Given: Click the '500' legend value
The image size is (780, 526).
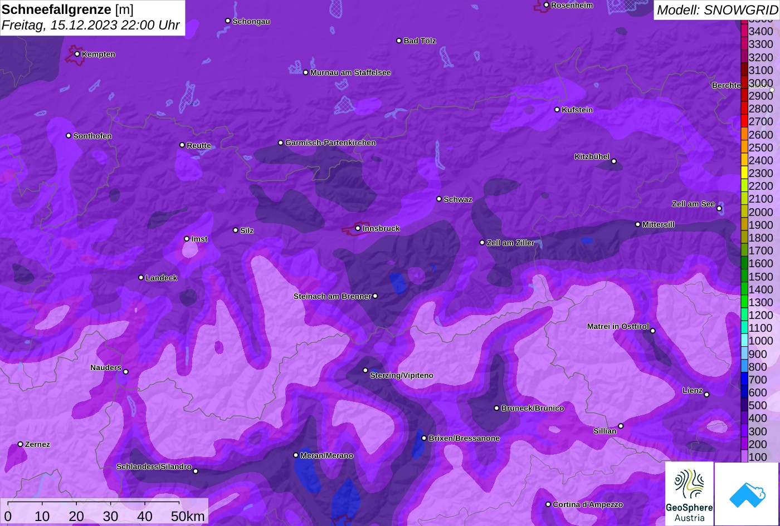Looking at the screenshot, I should tap(758, 405).
